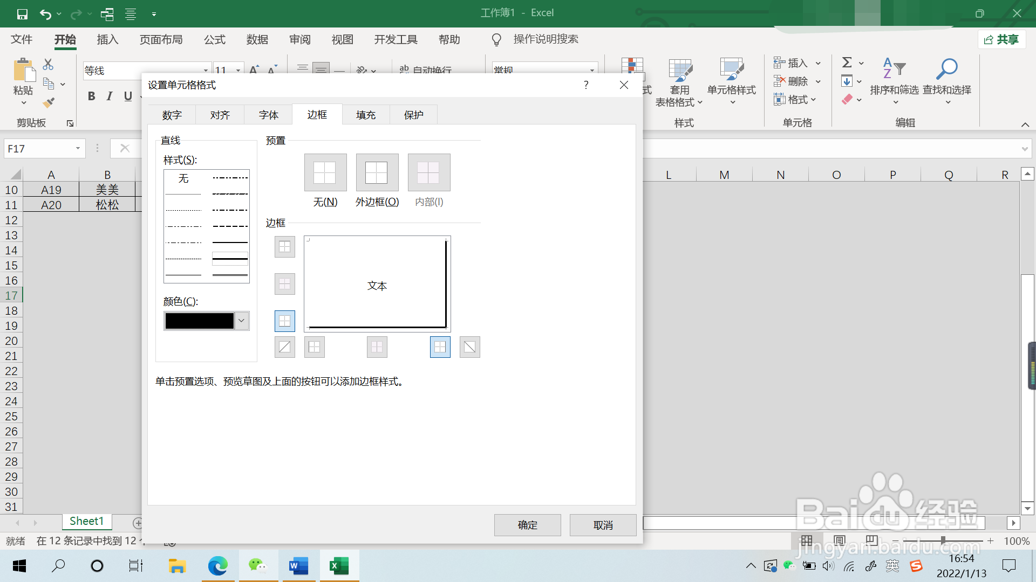Add a left border line
Viewport: 1036px width, 582px height.
click(315, 347)
